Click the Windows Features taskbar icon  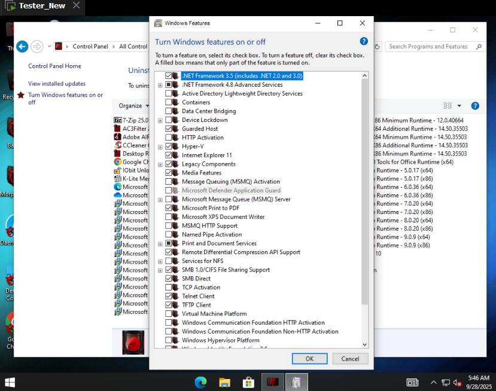296,383
